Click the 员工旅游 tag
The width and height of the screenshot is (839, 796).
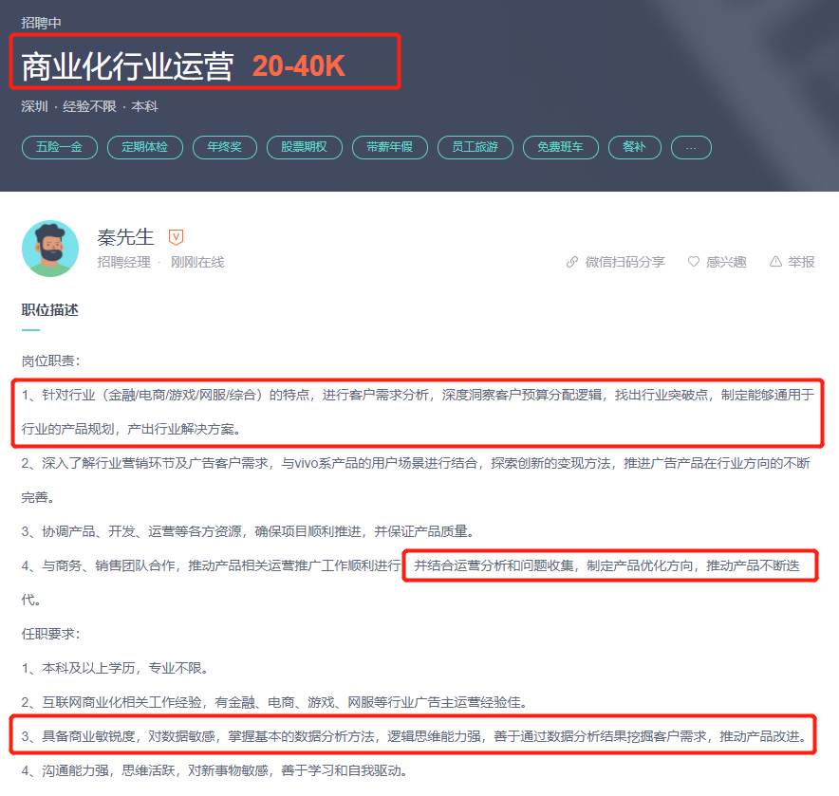pyautogui.click(x=475, y=148)
